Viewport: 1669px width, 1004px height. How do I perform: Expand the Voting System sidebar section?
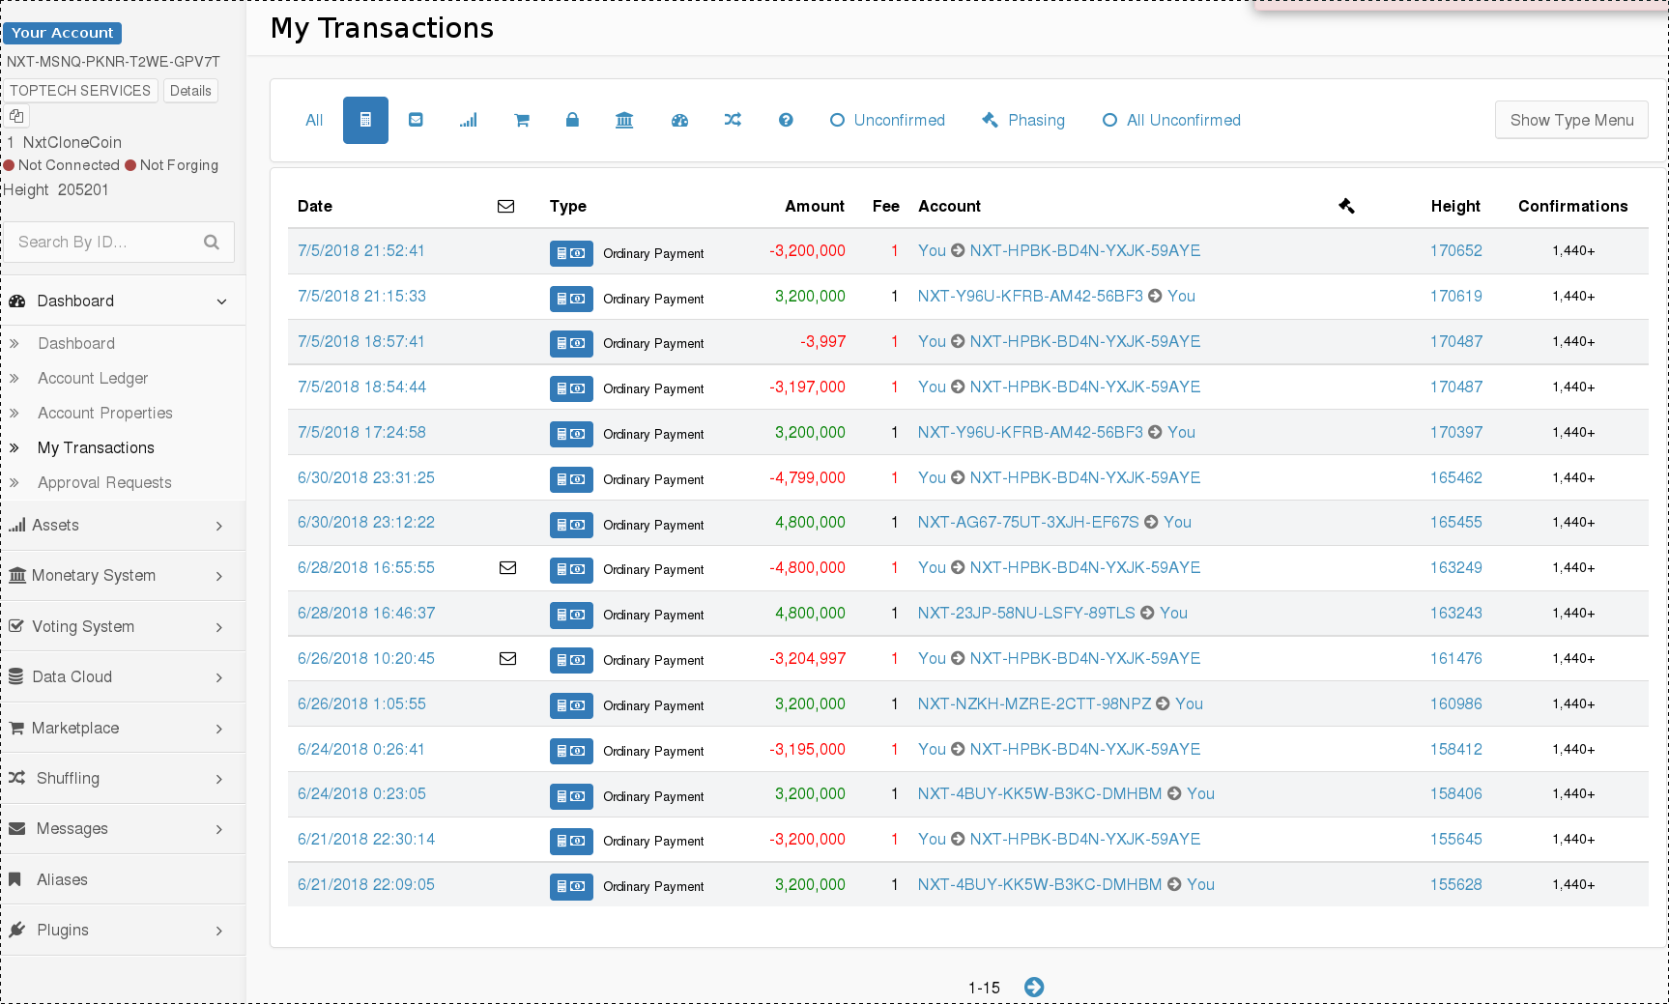[123, 626]
